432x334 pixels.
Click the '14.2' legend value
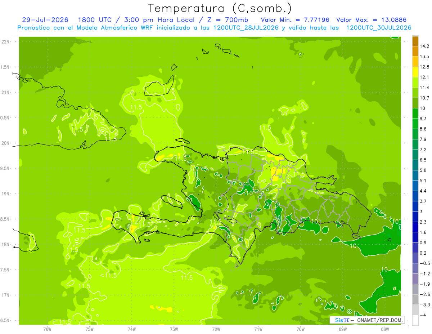coord(425,46)
